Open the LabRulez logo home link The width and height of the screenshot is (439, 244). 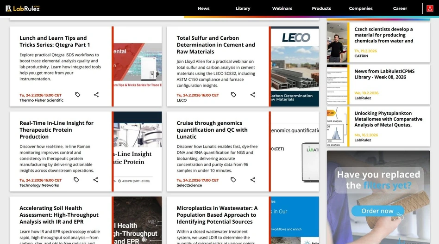point(23,8)
